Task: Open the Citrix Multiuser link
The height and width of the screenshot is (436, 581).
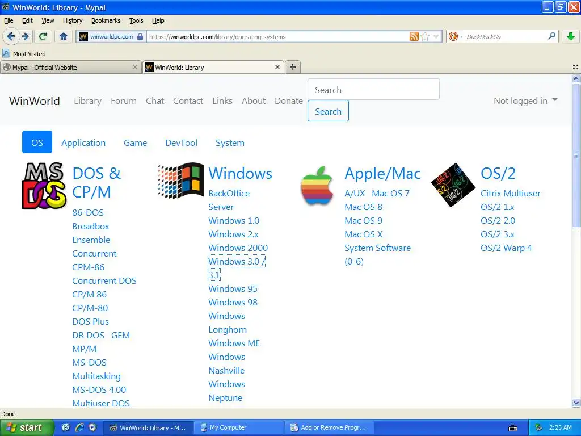Action: pyautogui.click(x=511, y=194)
